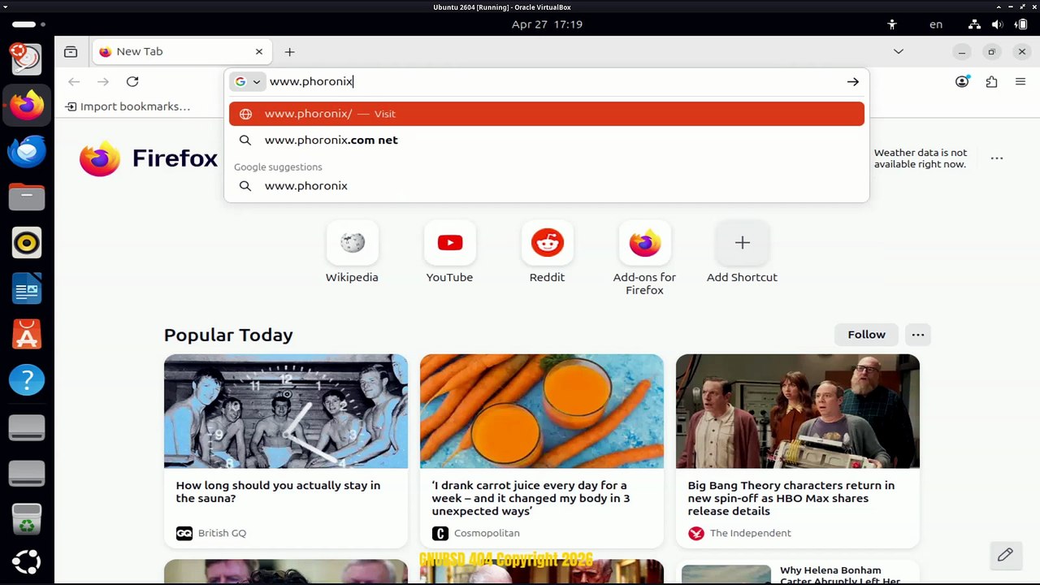The width and height of the screenshot is (1040, 585).
Task: Click the reload page icon
Action: [132, 81]
